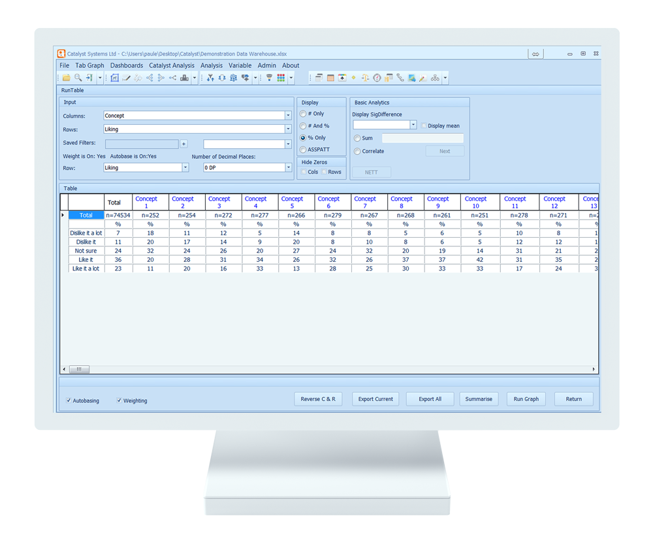Click the hierarchy circles icon

pyautogui.click(x=435, y=78)
